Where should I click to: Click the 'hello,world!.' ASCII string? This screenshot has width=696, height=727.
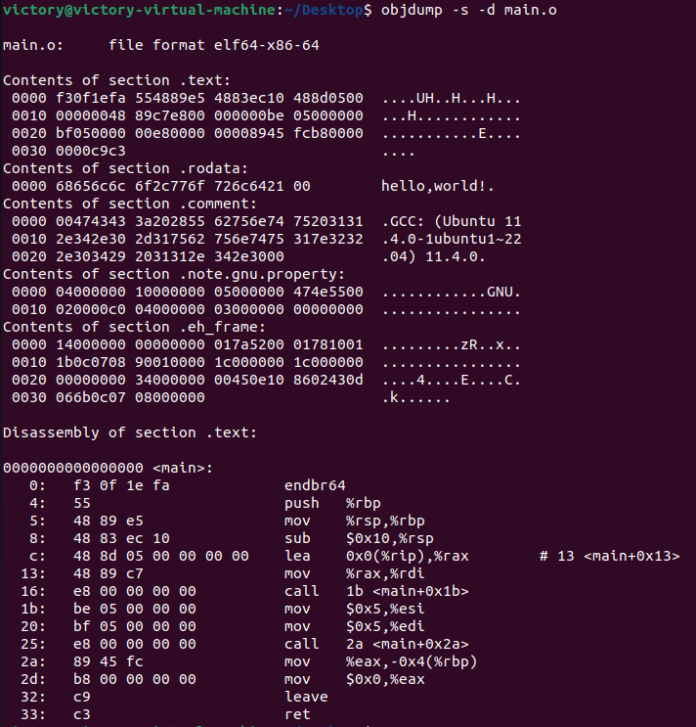(438, 186)
